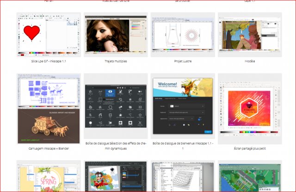This screenshot has height=192, width=296.
Task: Open the red heart screenshot thumbnail
Action: coord(49,35)
